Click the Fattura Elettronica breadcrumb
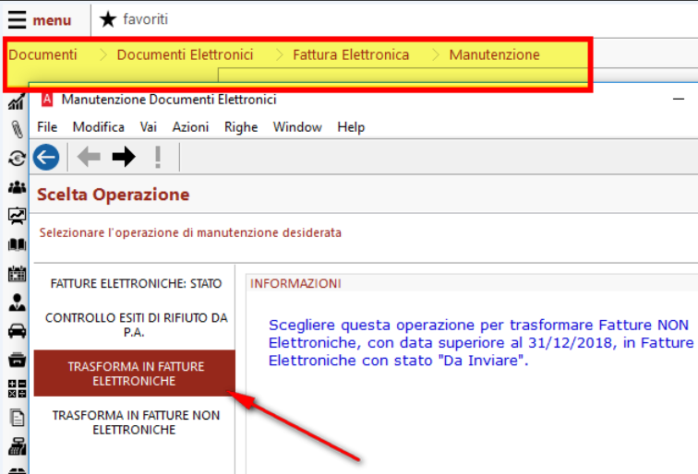Image resolution: width=698 pixels, height=474 pixels. pyautogui.click(x=351, y=54)
